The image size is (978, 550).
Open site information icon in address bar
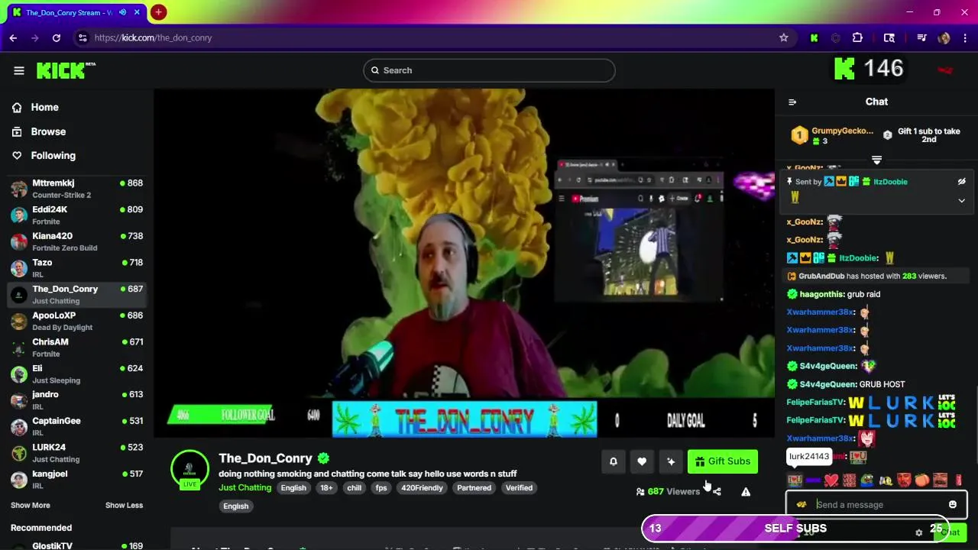(83, 37)
